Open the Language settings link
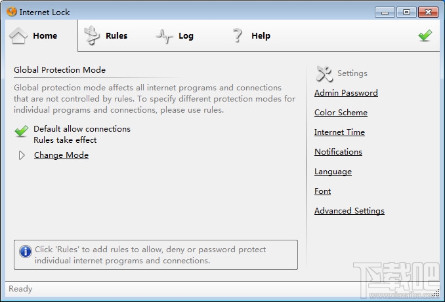The width and height of the screenshot is (445, 302). tap(333, 172)
